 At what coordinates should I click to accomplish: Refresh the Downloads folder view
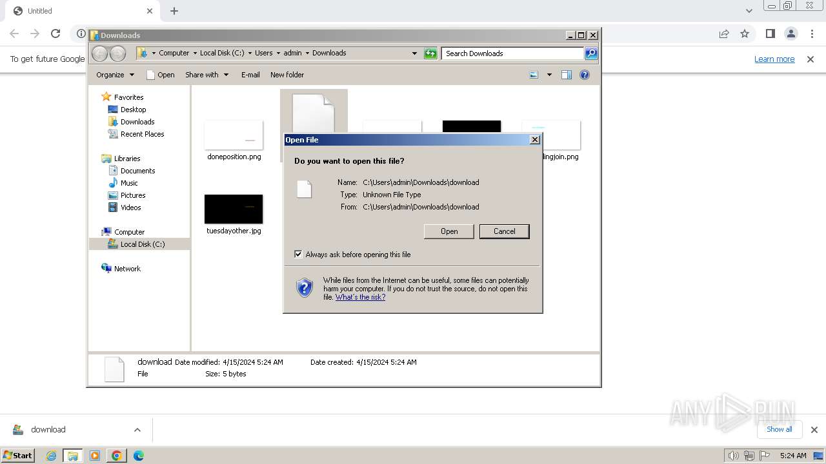[x=430, y=53]
